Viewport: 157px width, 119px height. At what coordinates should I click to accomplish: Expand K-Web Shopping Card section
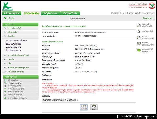click(x=5, y=68)
